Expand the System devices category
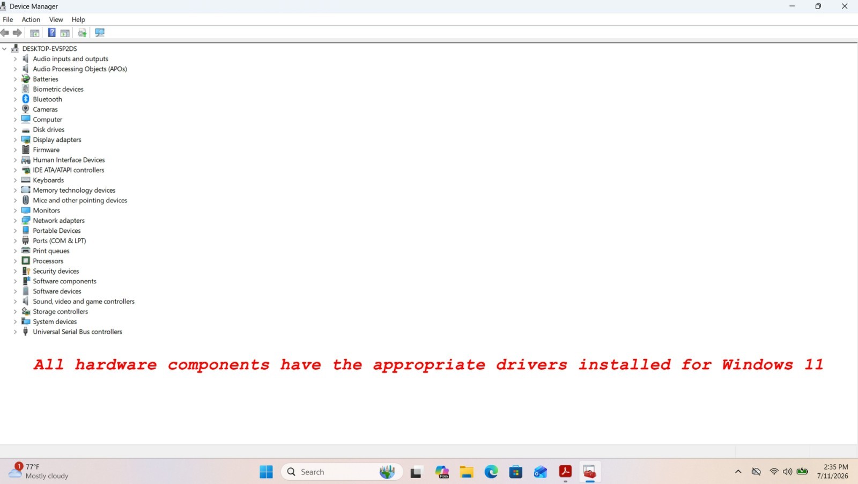The image size is (858, 484). pyautogui.click(x=15, y=321)
